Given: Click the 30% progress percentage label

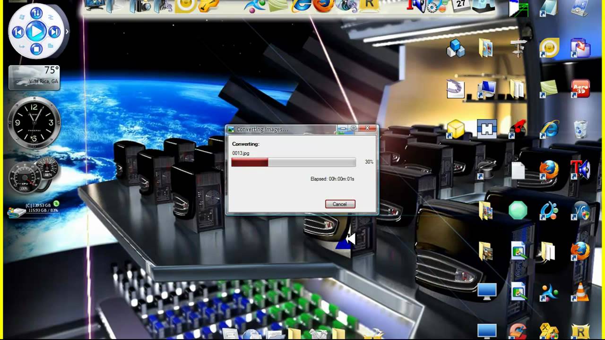Looking at the screenshot, I should [x=369, y=162].
